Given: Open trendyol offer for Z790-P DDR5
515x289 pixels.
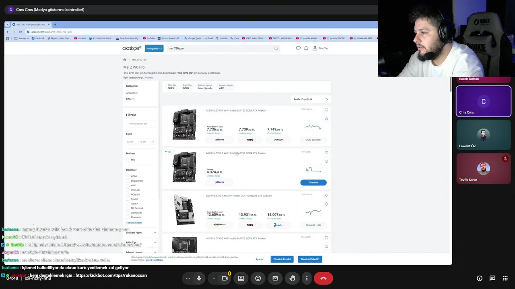Looking at the screenshot, I should (278, 140).
